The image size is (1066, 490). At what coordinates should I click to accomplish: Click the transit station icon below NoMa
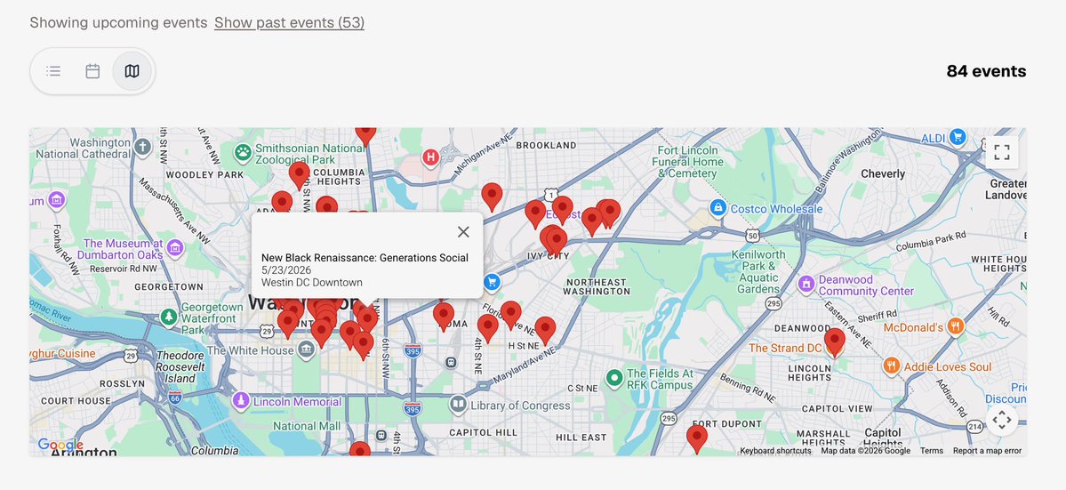[450, 362]
